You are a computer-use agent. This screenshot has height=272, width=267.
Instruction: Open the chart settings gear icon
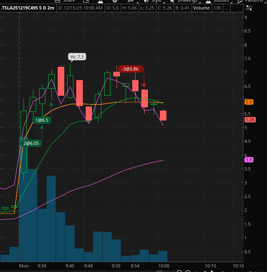[x=115, y=1]
